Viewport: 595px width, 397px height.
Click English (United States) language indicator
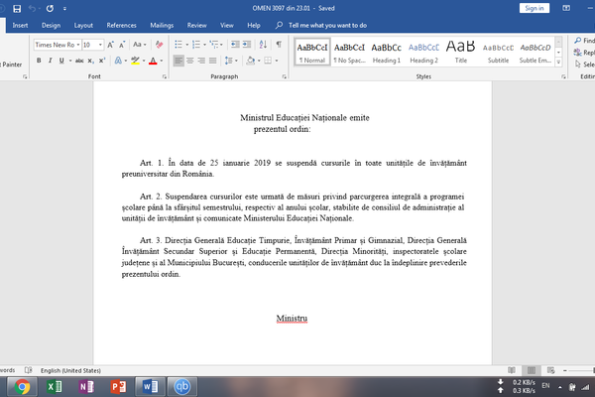pyautogui.click(x=70, y=370)
